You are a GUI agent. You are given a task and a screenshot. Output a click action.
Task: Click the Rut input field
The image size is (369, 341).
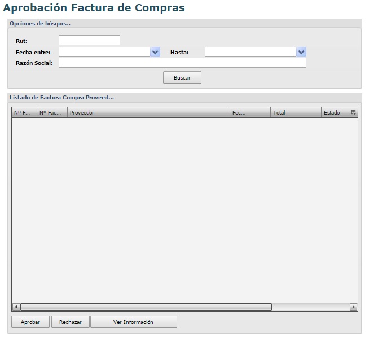[x=89, y=40]
